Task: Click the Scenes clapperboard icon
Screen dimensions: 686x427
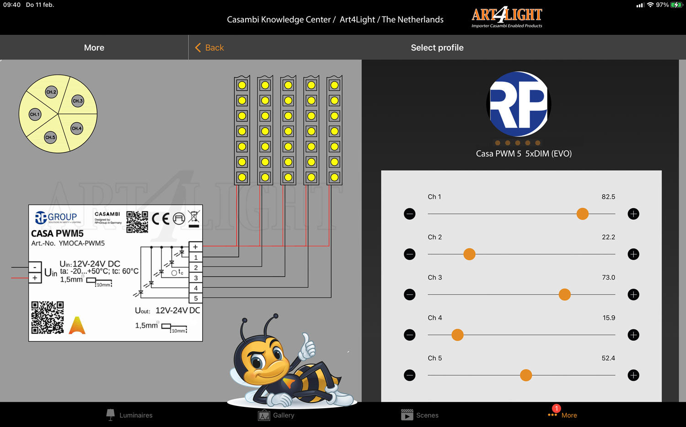Action: click(x=407, y=415)
